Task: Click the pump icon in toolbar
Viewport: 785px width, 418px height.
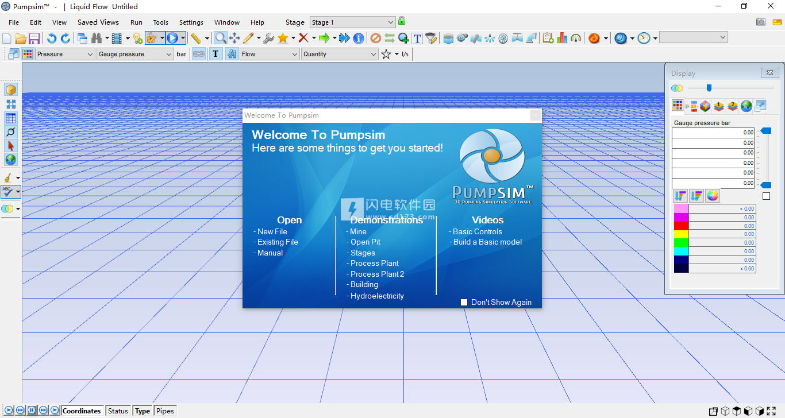Action: click(462, 38)
